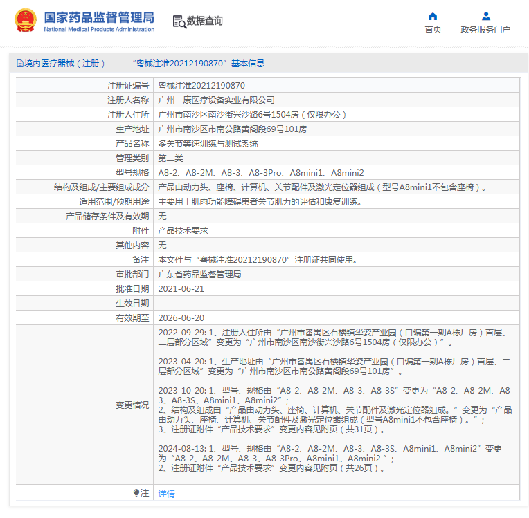Open 政务服务门户 text link
The image size is (529, 518).
coord(485,30)
